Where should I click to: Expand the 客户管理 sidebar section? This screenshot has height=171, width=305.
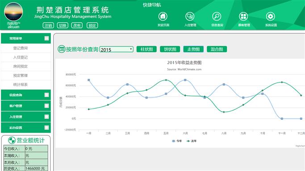[x=46, y=106]
